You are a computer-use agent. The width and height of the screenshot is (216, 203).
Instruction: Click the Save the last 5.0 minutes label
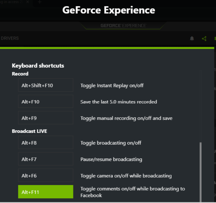118,102
